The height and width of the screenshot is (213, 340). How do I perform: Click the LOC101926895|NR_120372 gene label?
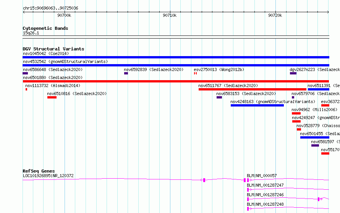click(x=48, y=176)
